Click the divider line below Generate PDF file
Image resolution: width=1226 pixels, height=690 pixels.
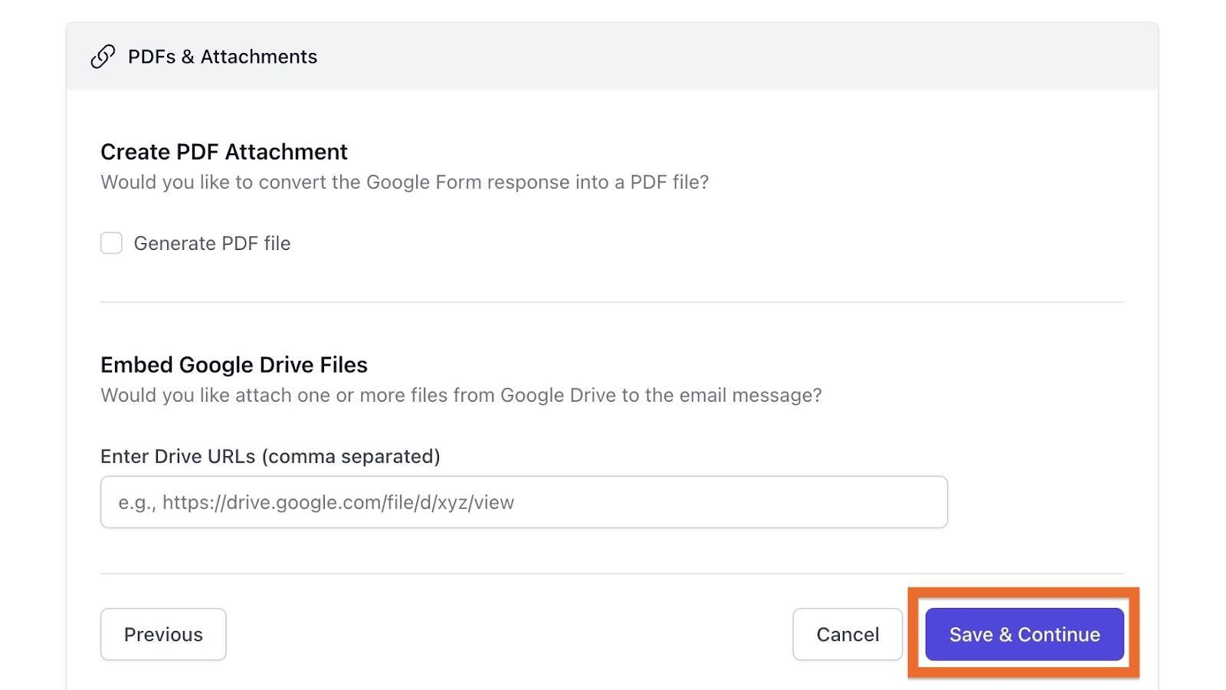pyautogui.click(x=611, y=302)
